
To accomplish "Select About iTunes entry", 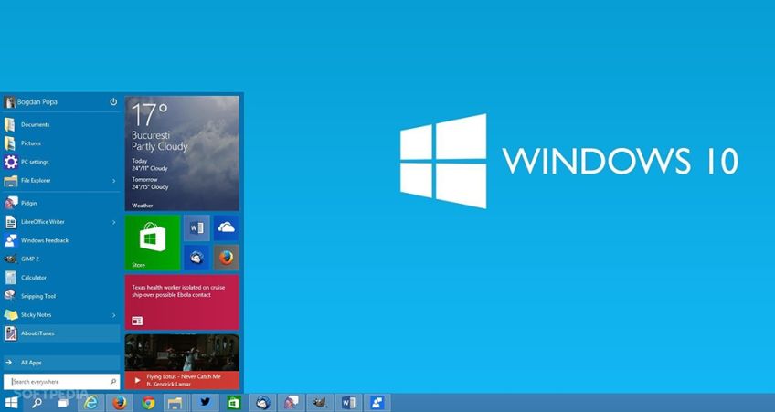I will pos(61,333).
